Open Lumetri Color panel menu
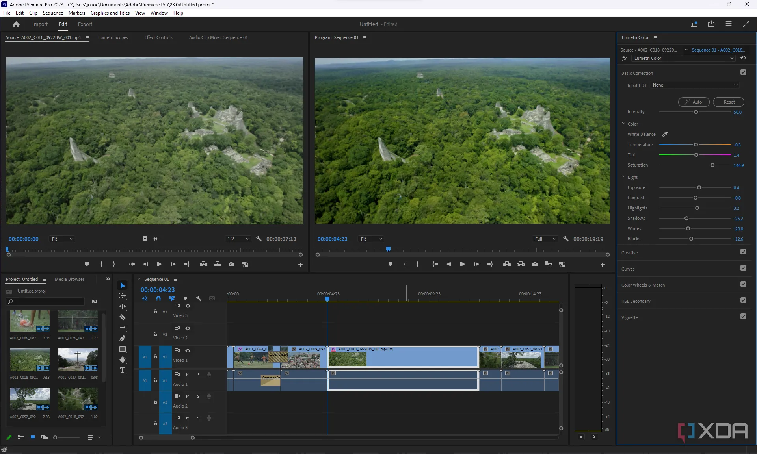Screen dimensions: 757x454 click(x=655, y=37)
